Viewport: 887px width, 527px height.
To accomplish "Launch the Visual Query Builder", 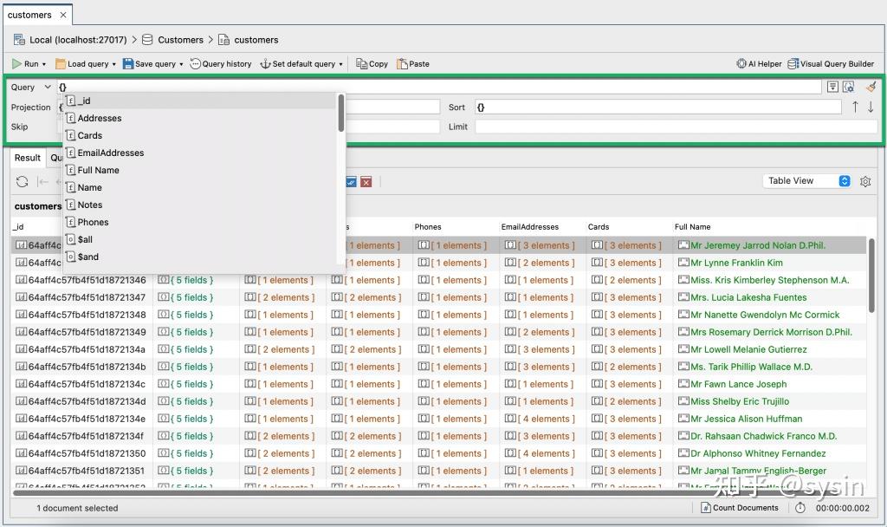I will pyautogui.click(x=831, y=64).
